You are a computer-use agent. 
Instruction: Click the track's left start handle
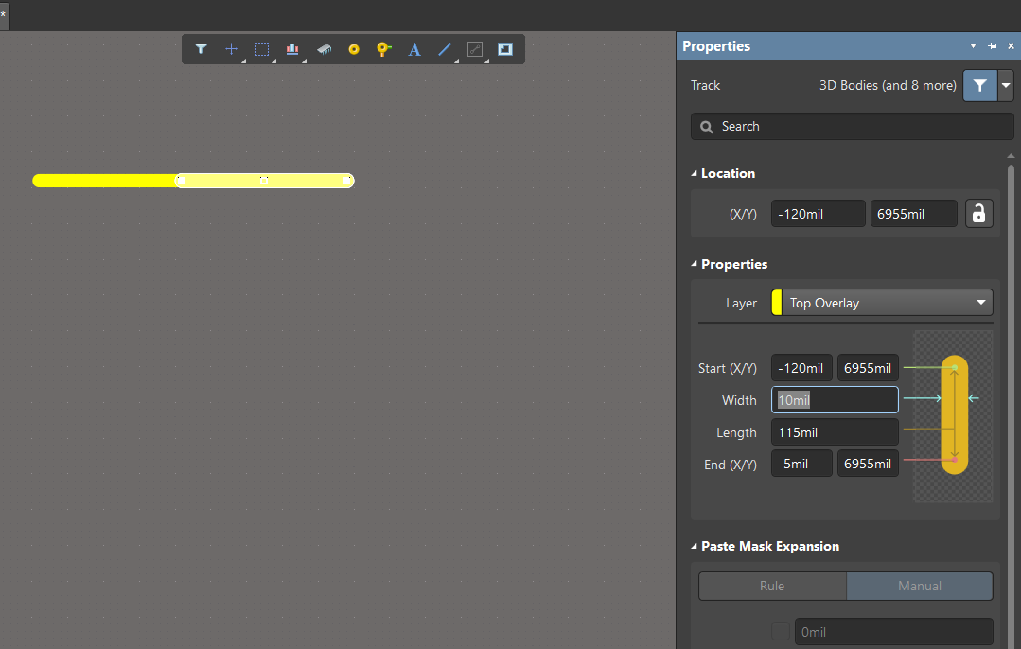coord(182,181)
